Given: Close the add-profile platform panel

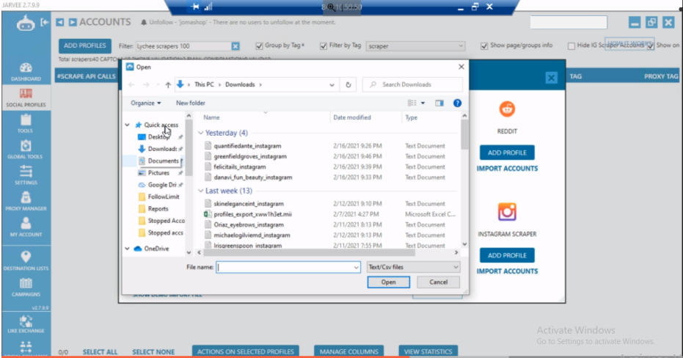Looking at the screenshot, I should 551,78.
